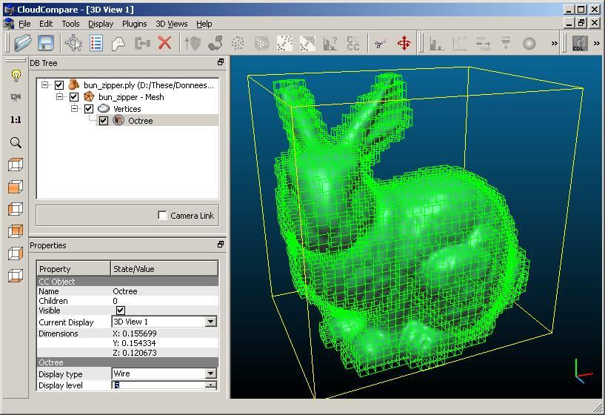This screenshot has height=415, width=605.
Task: Open the EDL shader plugin icon
Action: pyautogui.click(x=579, y=44)
